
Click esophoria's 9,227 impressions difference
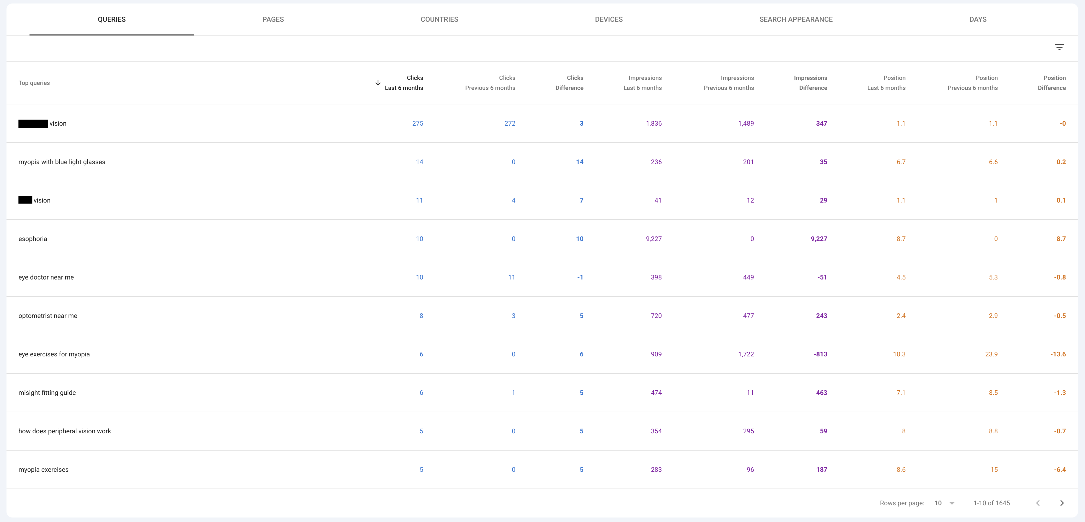(819, 239)
